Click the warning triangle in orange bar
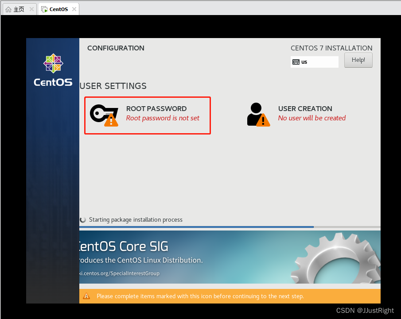401x319 pixels. (x=86, y=296)
